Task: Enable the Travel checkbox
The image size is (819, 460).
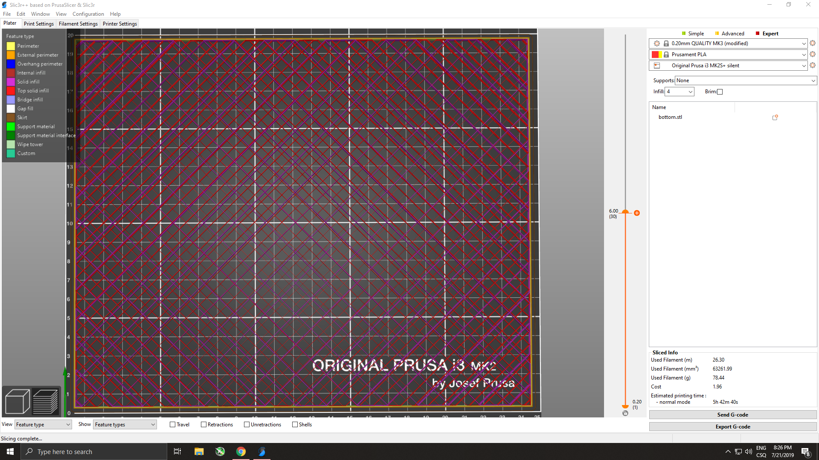Action: coord(173,425)
